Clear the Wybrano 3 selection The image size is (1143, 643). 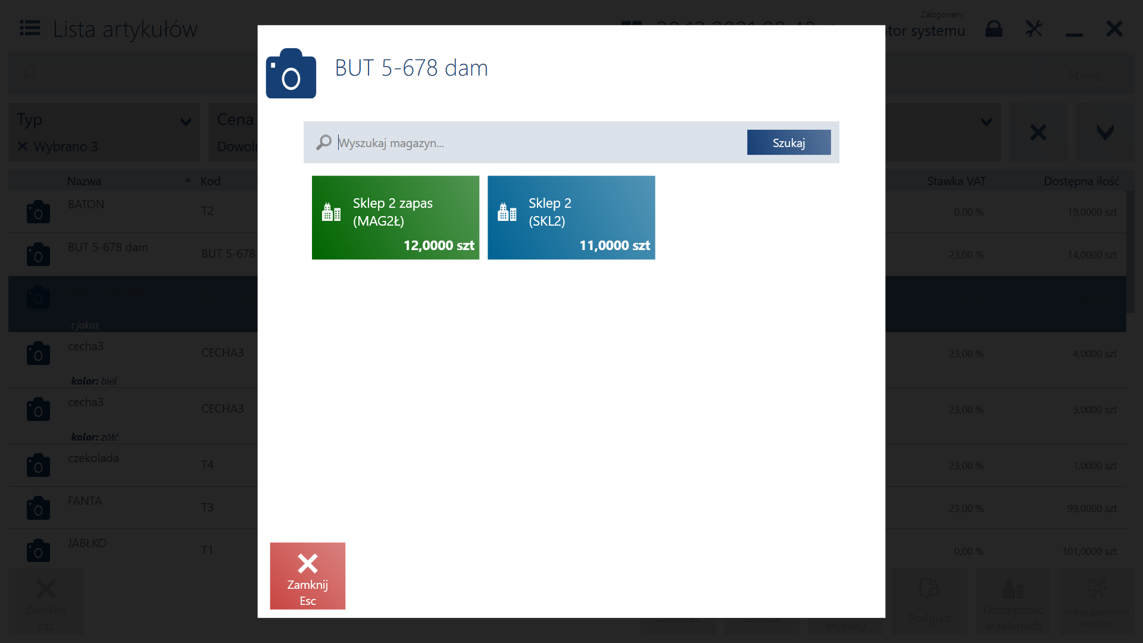click(x=23, y=146)
